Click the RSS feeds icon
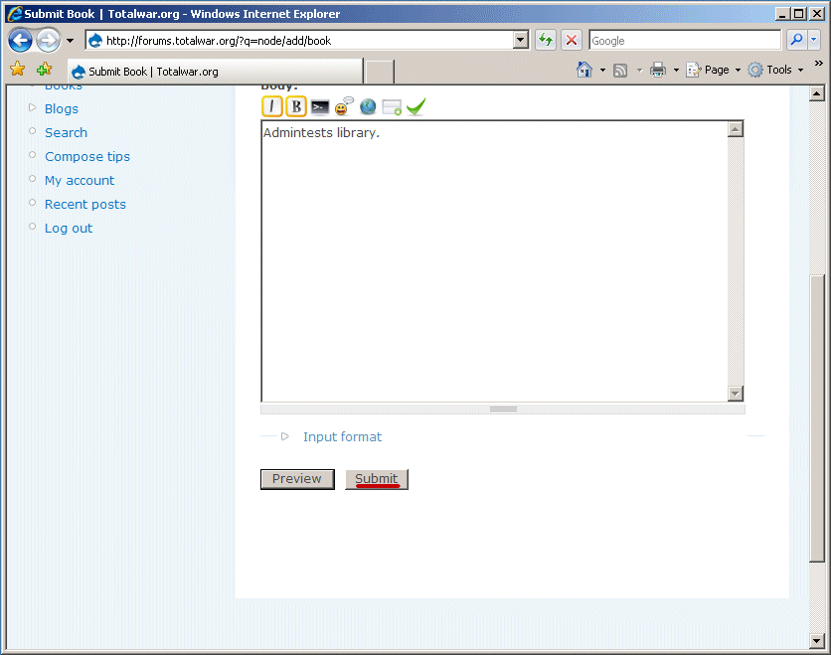 (x=620, y=70)
